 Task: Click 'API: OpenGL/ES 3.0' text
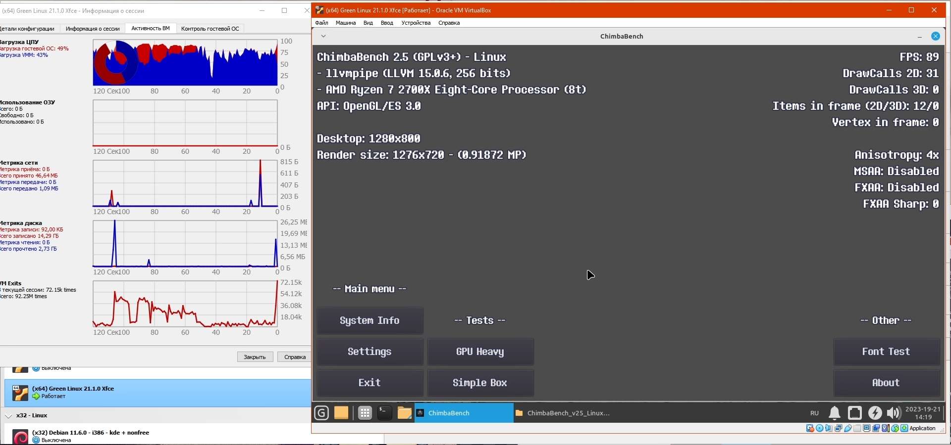coord(369,106)
